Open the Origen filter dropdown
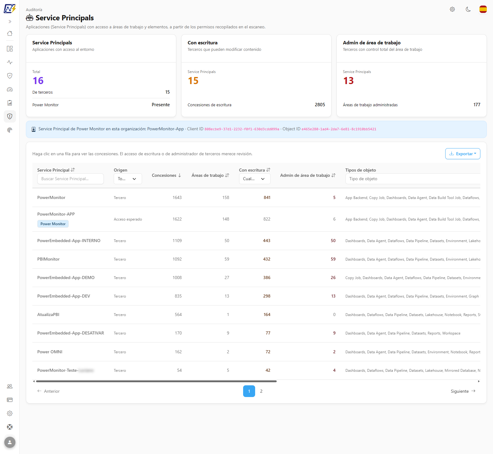 coord(128,179)
